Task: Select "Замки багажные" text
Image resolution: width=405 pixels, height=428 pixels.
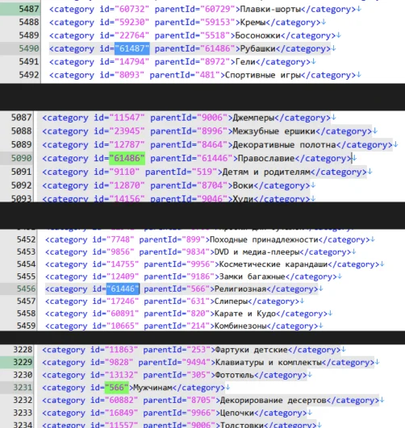Action: click(x=253, y=276)
